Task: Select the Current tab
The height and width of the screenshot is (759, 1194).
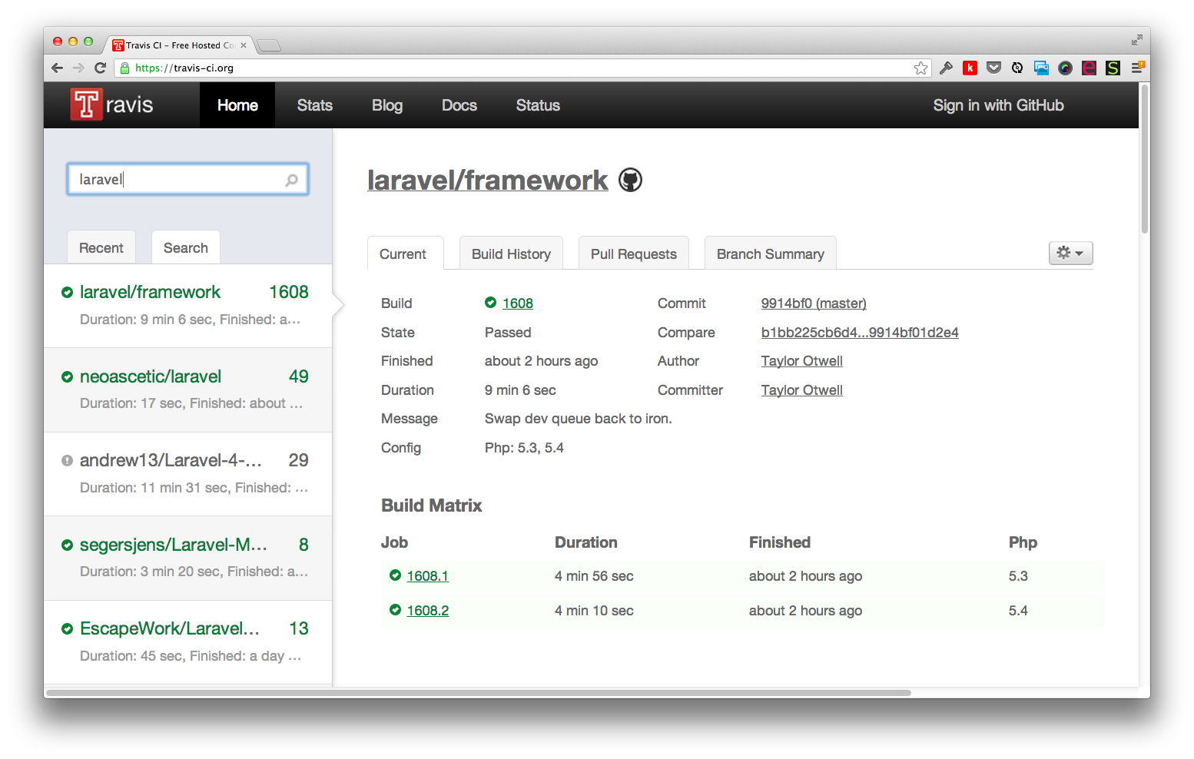Action: (405, 254)
